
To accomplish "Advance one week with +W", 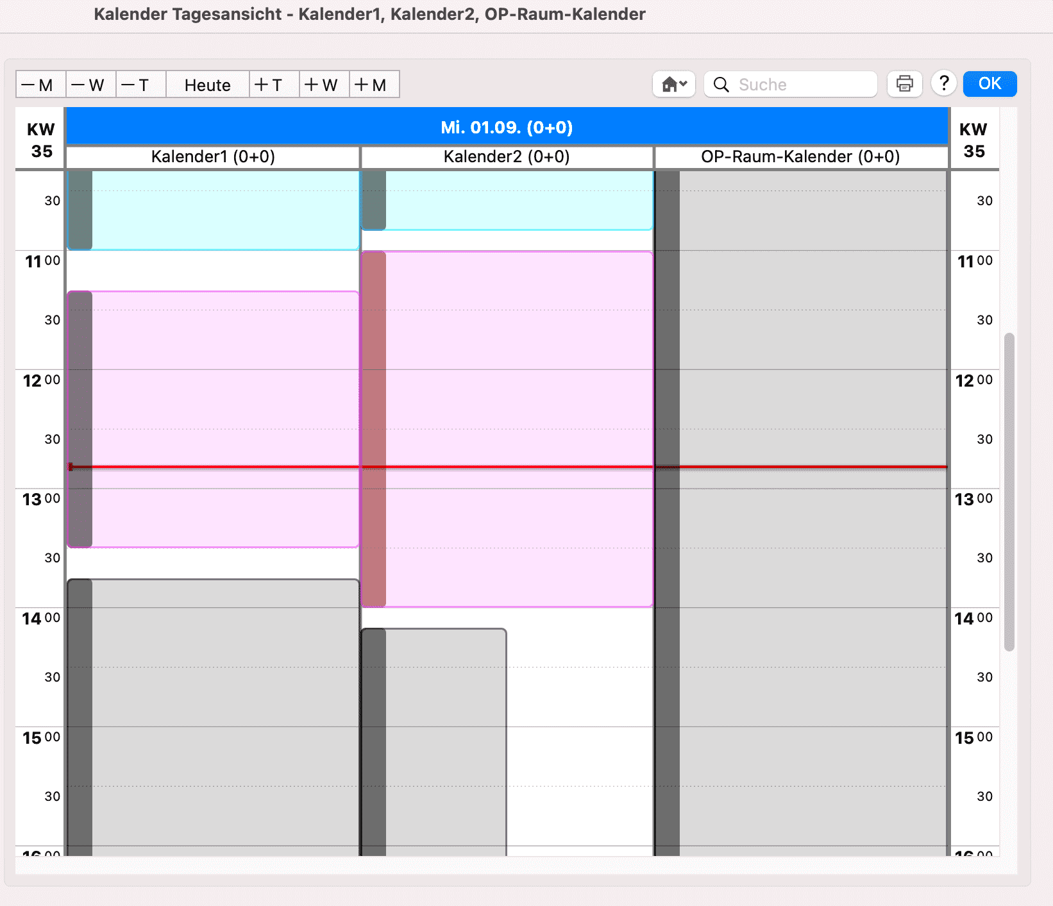I will (x=324, y=85).
